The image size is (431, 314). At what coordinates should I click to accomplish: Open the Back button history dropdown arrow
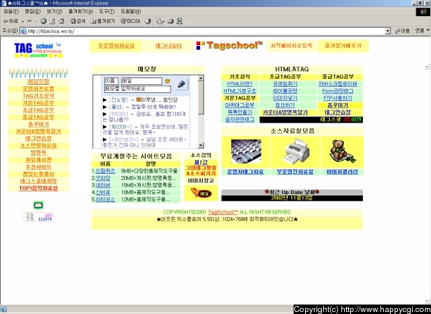(22, 21)
